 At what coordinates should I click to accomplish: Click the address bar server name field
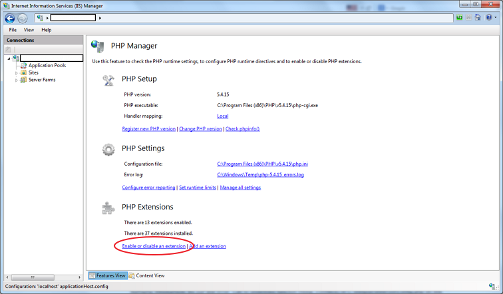pyautogui.click(x=73, y=18)
